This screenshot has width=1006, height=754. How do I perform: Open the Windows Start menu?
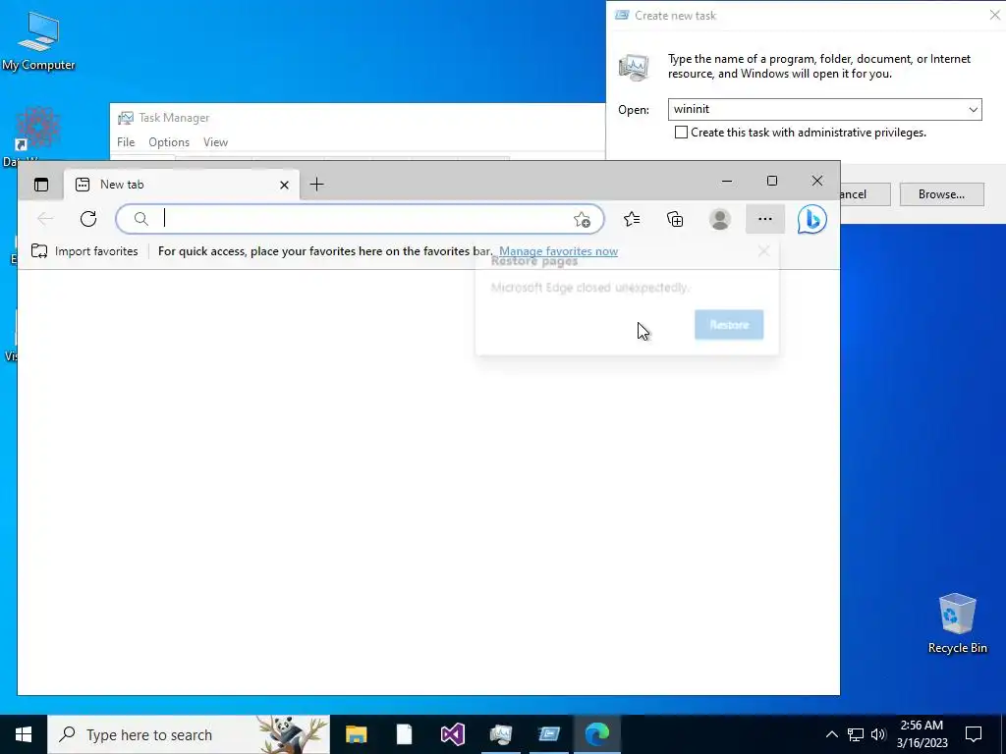pos(24,734)
